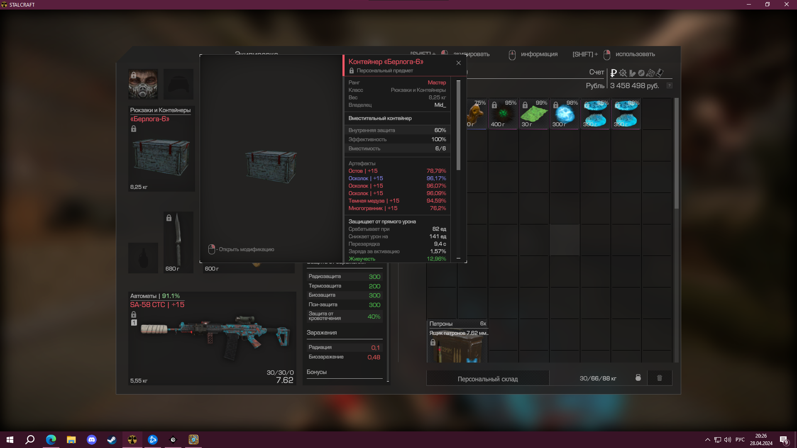Click the Пси-защита 300 stat row
The image size is (797, 448).
(x=345, y=305)
